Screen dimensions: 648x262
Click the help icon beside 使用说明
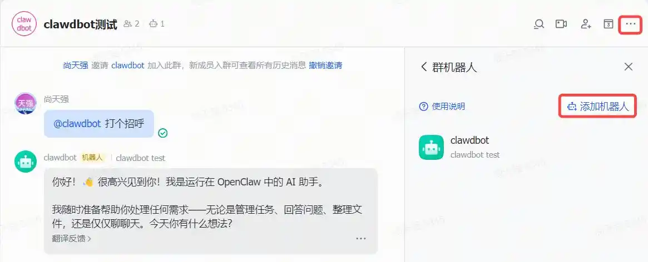point(424,107)
